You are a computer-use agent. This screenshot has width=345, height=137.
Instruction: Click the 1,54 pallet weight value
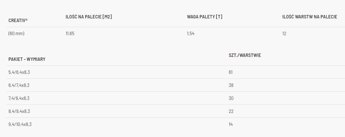pos(191,33)
